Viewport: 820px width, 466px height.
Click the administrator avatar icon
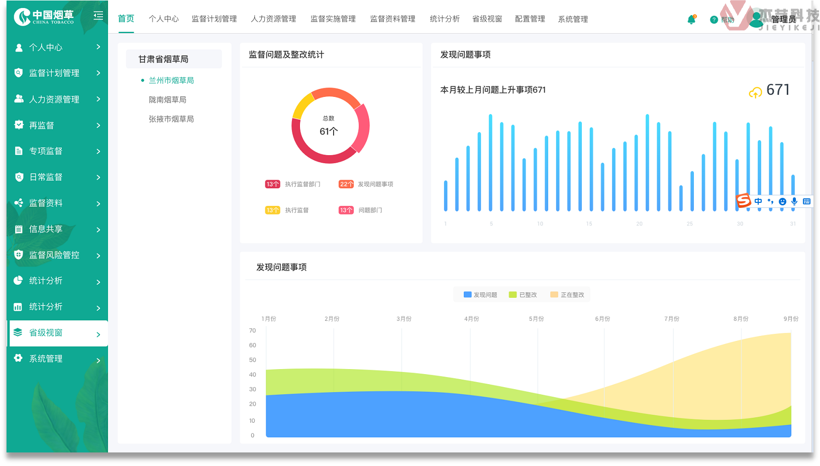756,19
